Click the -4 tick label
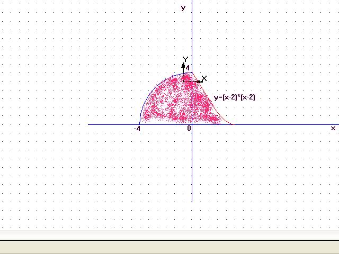The width and height of the screenshot is (339, 254). pyautogui.click(x=137, y=129)
